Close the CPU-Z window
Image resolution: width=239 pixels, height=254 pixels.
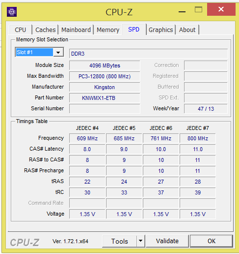tap(221, 9)
